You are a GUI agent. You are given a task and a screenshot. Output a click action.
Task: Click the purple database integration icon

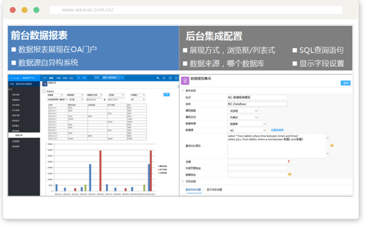pos(185,81)
